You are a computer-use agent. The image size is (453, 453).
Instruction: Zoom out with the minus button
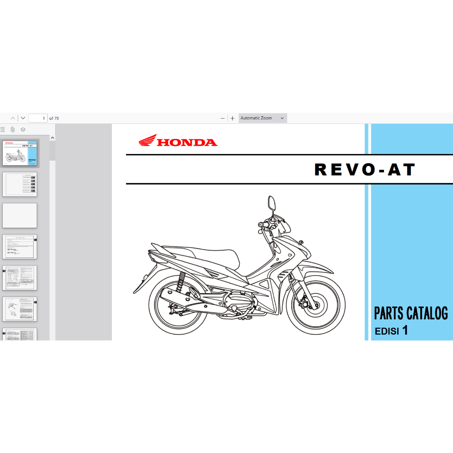[223, 118]
